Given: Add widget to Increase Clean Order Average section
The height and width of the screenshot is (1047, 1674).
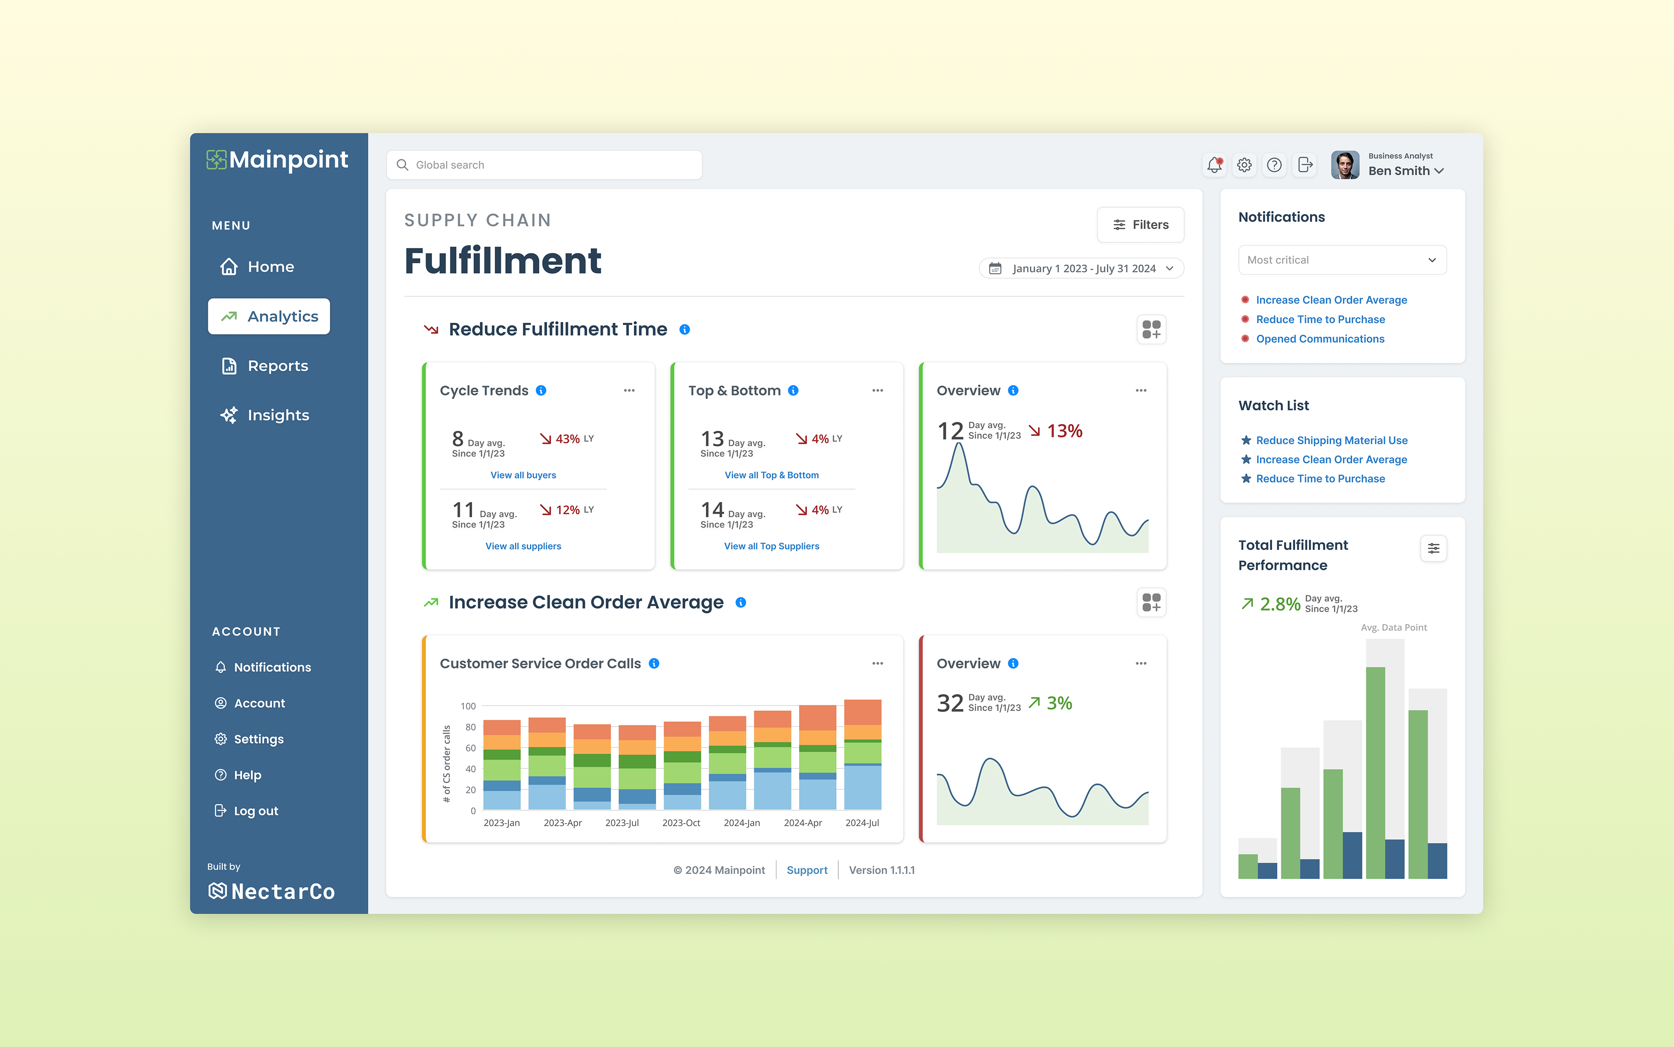Looking at the screenshot, I should (1151, 603).
